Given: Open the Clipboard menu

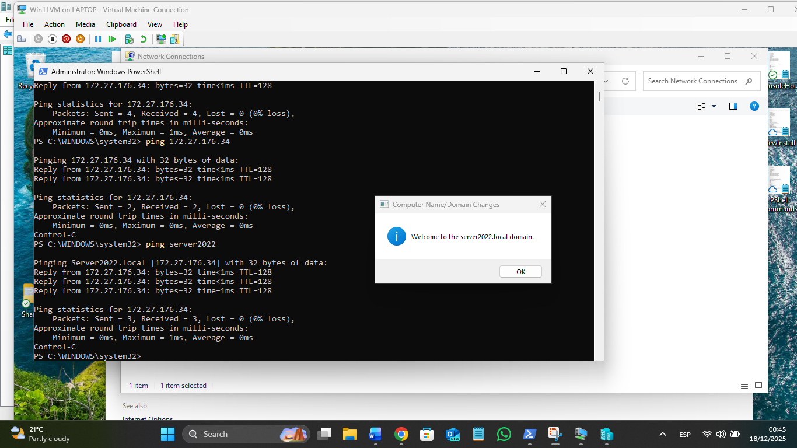Looking at the screenshot, I should (121, 24).
